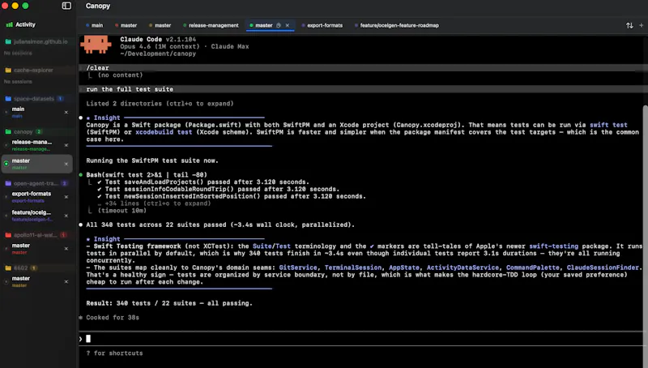The width and height of the screenshot is (648, 368).
Task: Click the apollo11-ai-wal... session count badge
Action: tap(63, 235)
